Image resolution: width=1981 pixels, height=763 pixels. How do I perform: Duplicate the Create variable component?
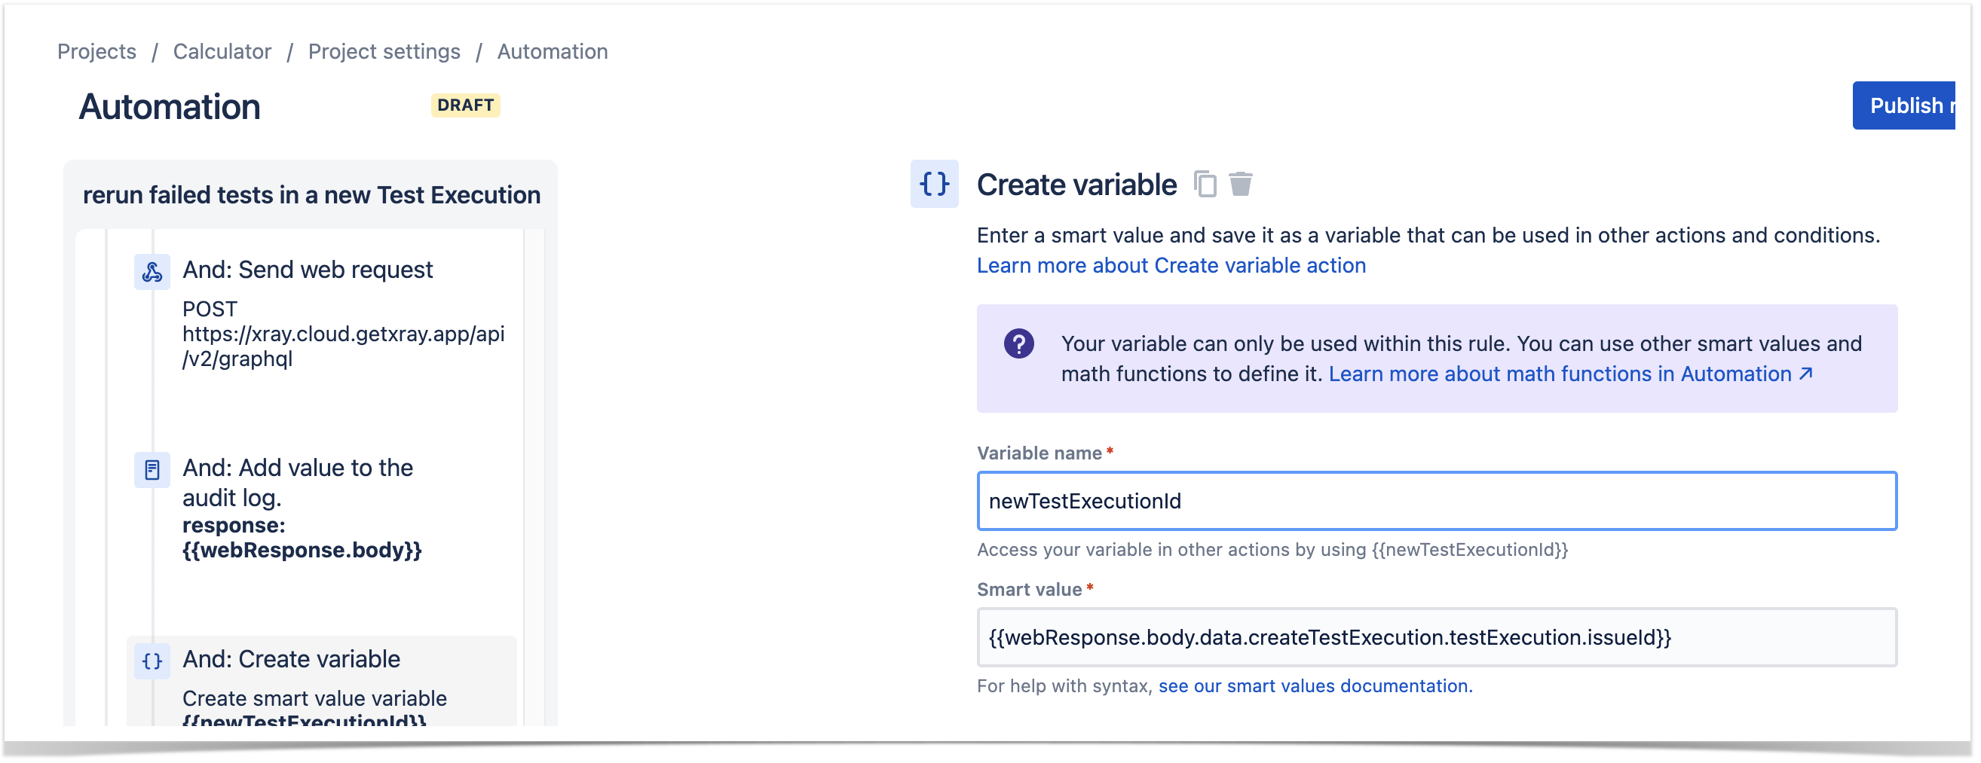coord(1207,185)
